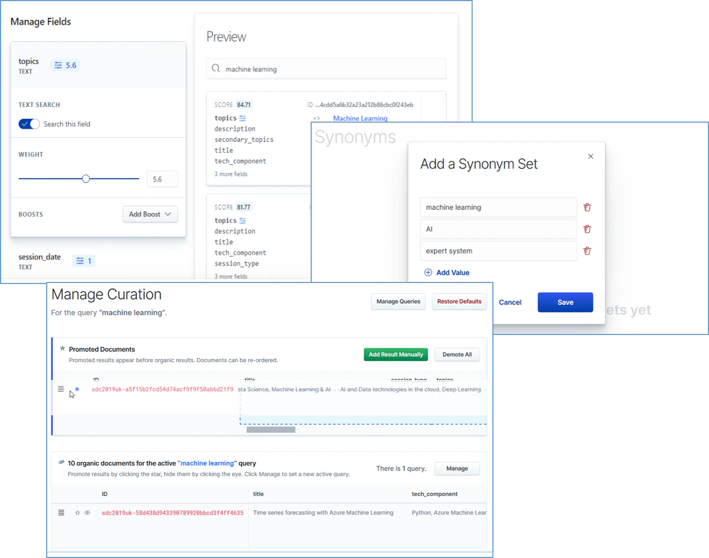Viewport: 709px width, 558px height.
Task: Click the drag handle of the organic document row
Action: [61, 513]
